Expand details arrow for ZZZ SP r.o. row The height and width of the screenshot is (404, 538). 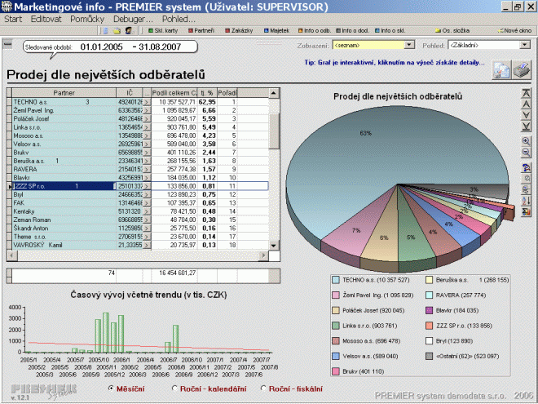coord(147,186)
